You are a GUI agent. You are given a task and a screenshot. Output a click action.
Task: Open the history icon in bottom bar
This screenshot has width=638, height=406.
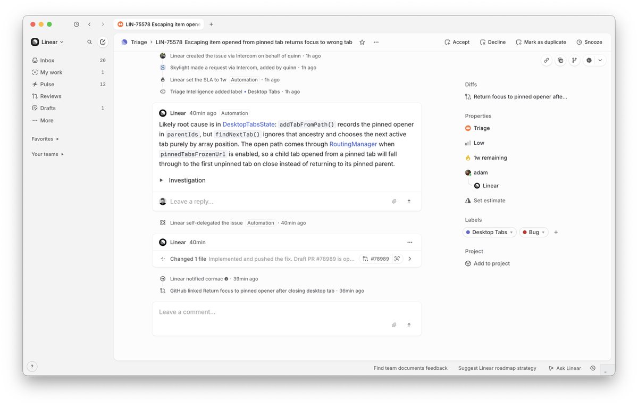[x=592, y=368]
